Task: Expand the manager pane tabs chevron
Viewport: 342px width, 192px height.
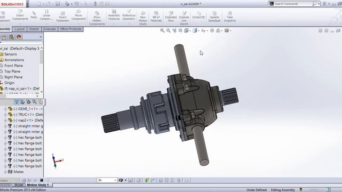Action: pos(41,37)
